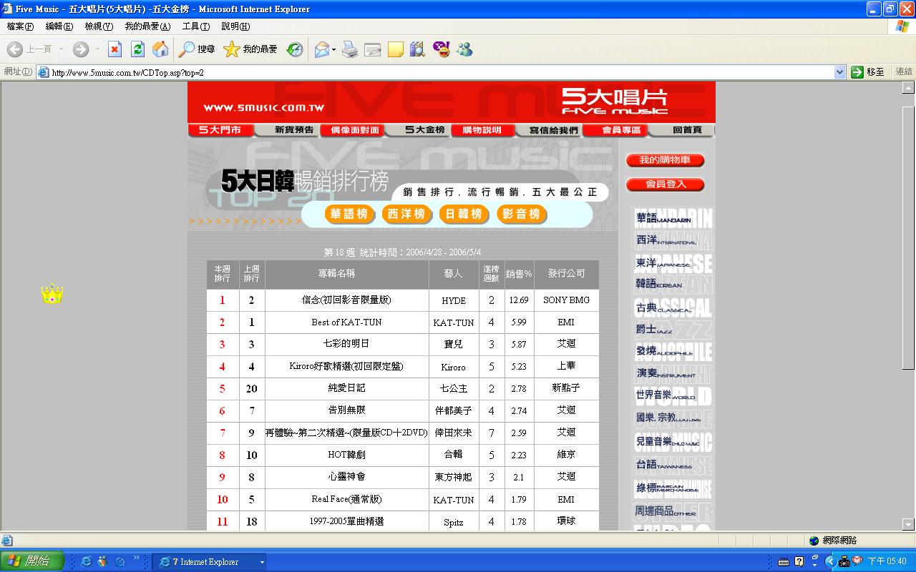Open the 會員專區 navigation tab
The width and height of the screenshot is (916, 572).
pyautogui.click(x=615, y=130)
